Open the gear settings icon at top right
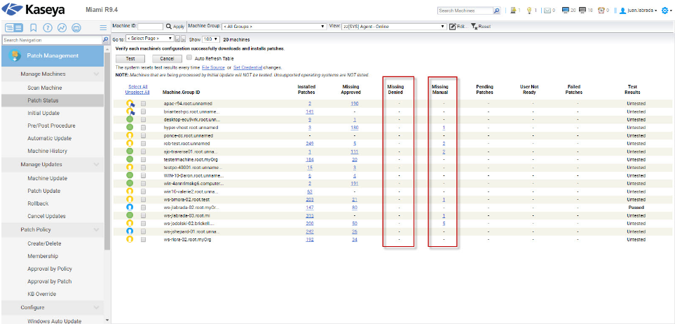675x324 pixels. point(664,11)
